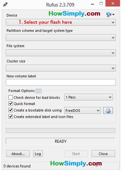Toggle Create extended label and icon files
The width and height of the screenshot is (121, 171).
(x=11, y=117)
